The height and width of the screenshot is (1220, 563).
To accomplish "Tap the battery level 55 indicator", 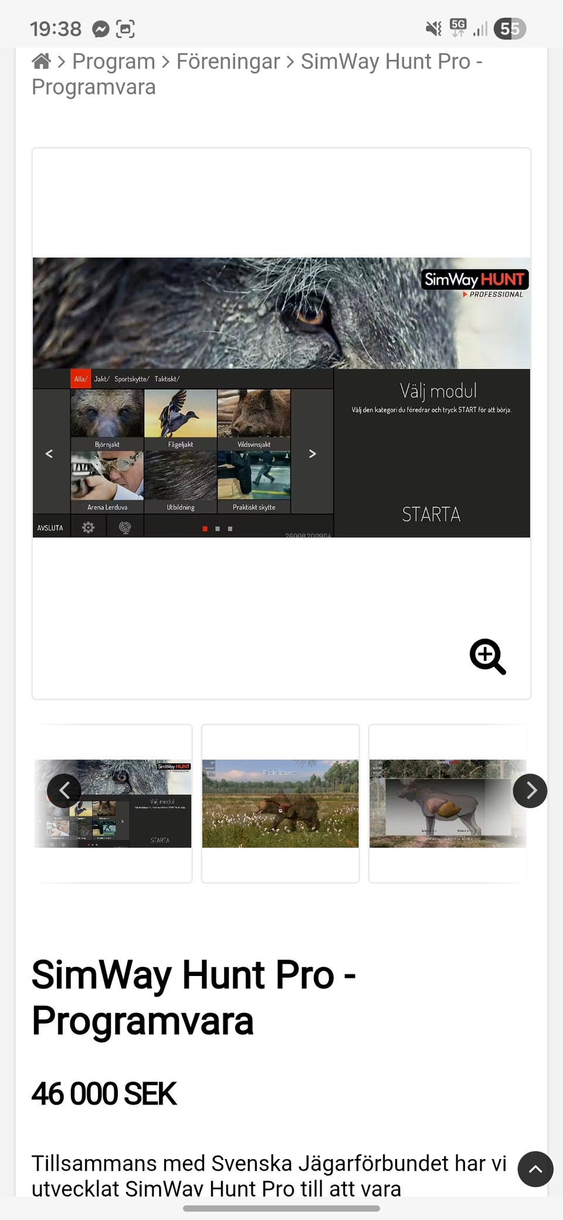I will (x=510, y=29).
